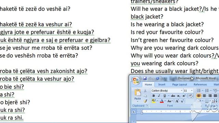This screenshot has width=219, height=123.
Task: Apply the text highlight color marker
Action: click(154, 101)
